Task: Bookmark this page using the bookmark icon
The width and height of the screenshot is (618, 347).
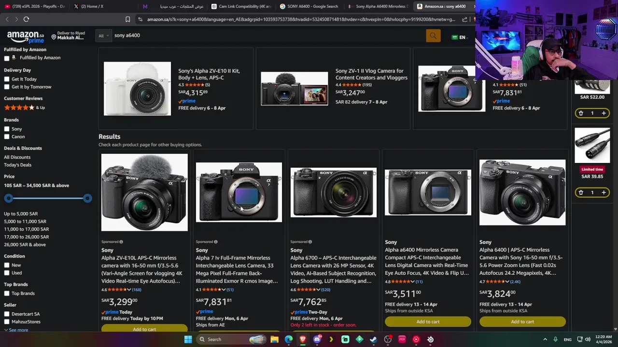Action: click(127, 19)
